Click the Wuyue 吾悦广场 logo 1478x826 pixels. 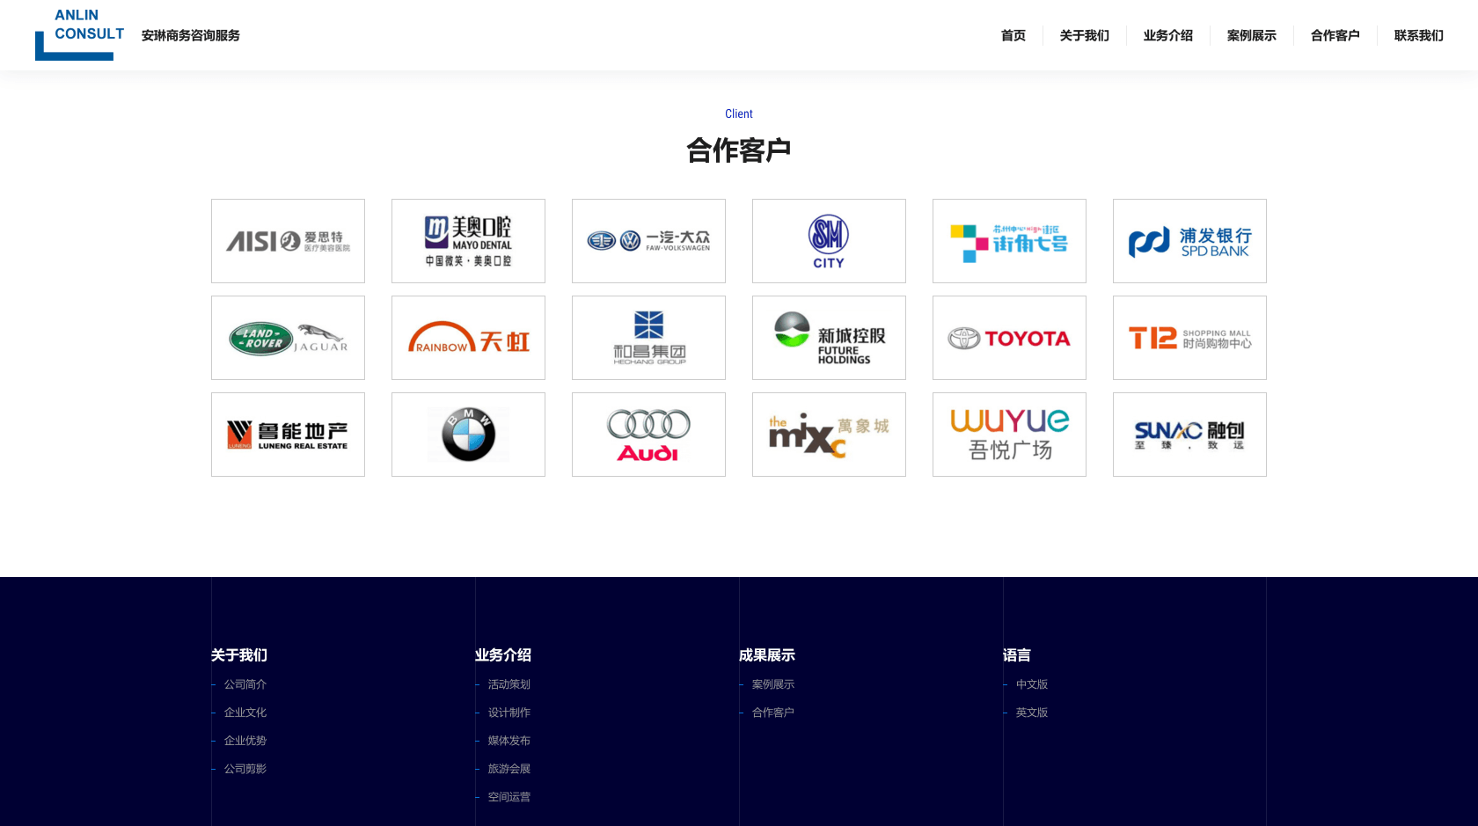[1009, 435]
